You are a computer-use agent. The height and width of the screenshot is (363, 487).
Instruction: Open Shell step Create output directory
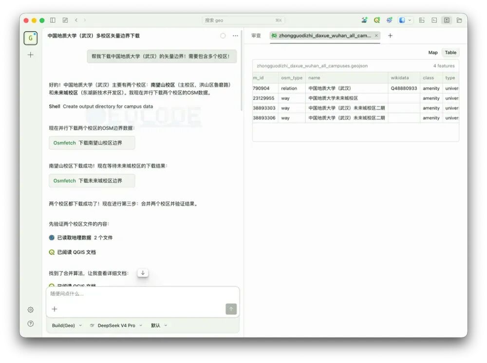pyautogui.click(x=101, y=107)
